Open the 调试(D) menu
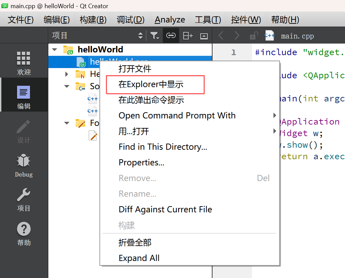The image size is (345, 278). 130,20
